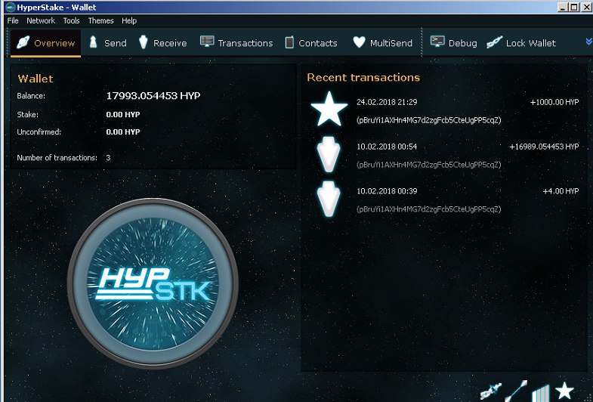
Task: Open the MultiSend heart button
Action: (x=382, y=43)
